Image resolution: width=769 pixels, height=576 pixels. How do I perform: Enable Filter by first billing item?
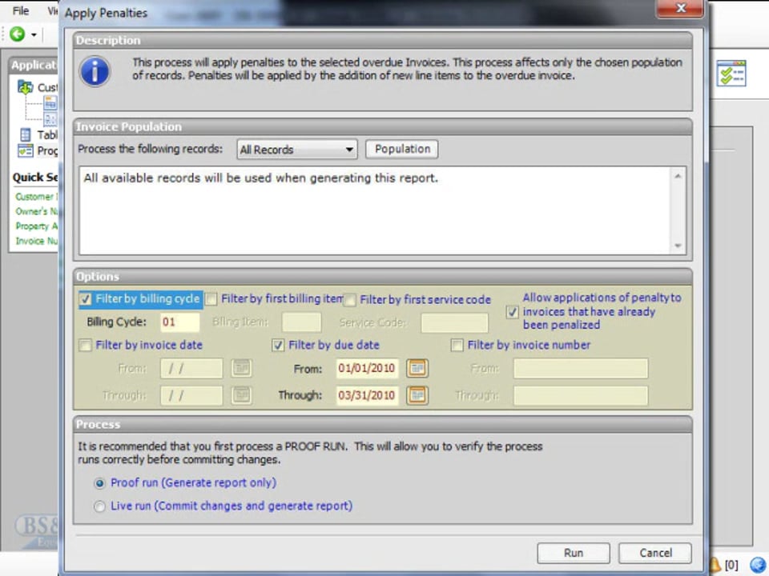211,299
